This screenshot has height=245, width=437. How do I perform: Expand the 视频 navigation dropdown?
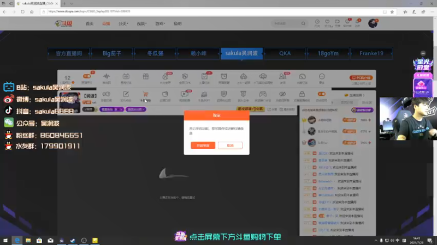tap(141, 23)
